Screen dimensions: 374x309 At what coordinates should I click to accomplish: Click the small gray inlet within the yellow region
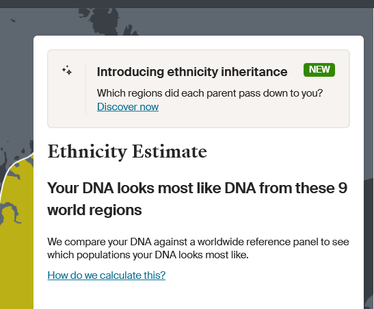(11, 212)
